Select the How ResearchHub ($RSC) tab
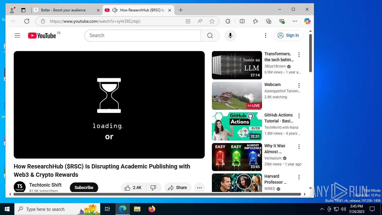 coord(138,10)
